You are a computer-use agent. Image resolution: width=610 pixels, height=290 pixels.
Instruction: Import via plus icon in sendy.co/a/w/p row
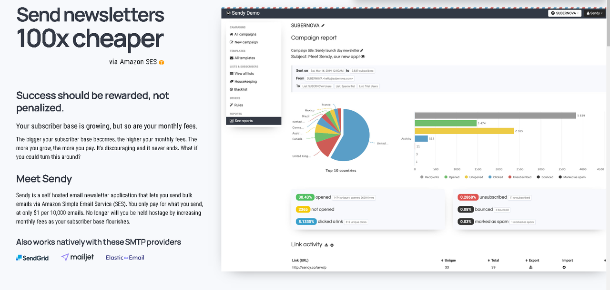click(x=564, y=267)
